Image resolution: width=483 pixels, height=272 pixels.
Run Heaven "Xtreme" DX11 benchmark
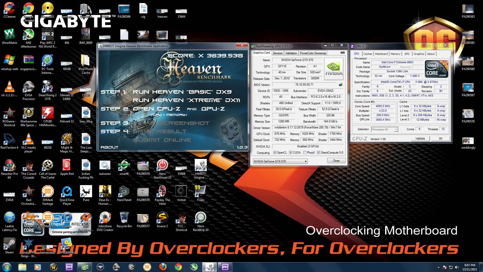tap(186, 100)
